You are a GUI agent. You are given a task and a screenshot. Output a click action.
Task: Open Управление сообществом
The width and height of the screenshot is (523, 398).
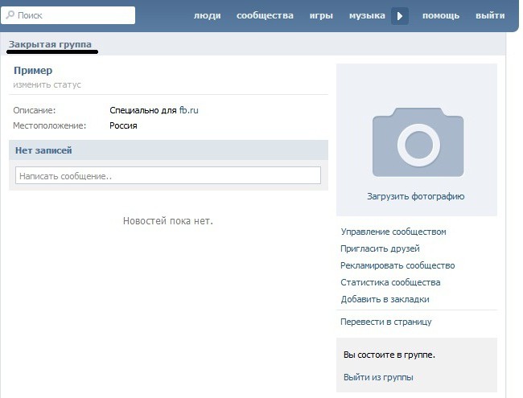click(x=393, y=232)
